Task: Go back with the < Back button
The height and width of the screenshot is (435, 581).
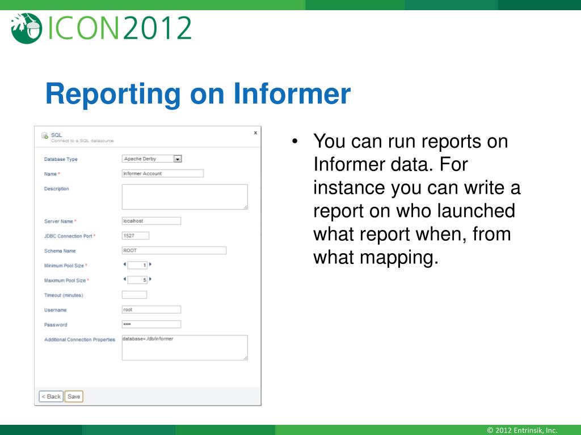Action: click(51, 396)
